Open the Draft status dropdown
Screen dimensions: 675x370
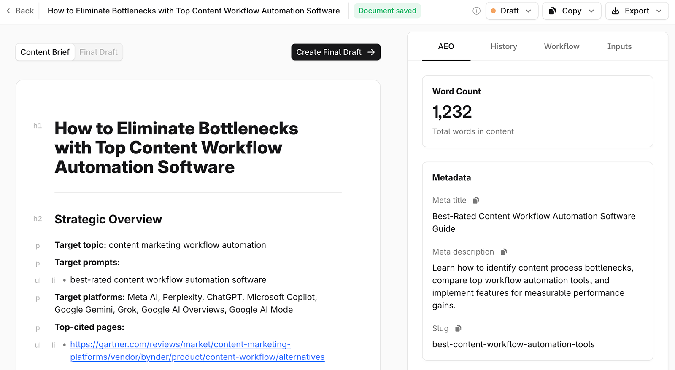coord(512,11)
